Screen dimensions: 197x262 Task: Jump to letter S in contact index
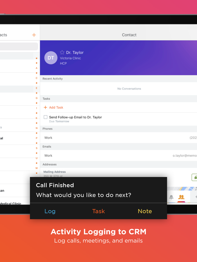[37, 148]
